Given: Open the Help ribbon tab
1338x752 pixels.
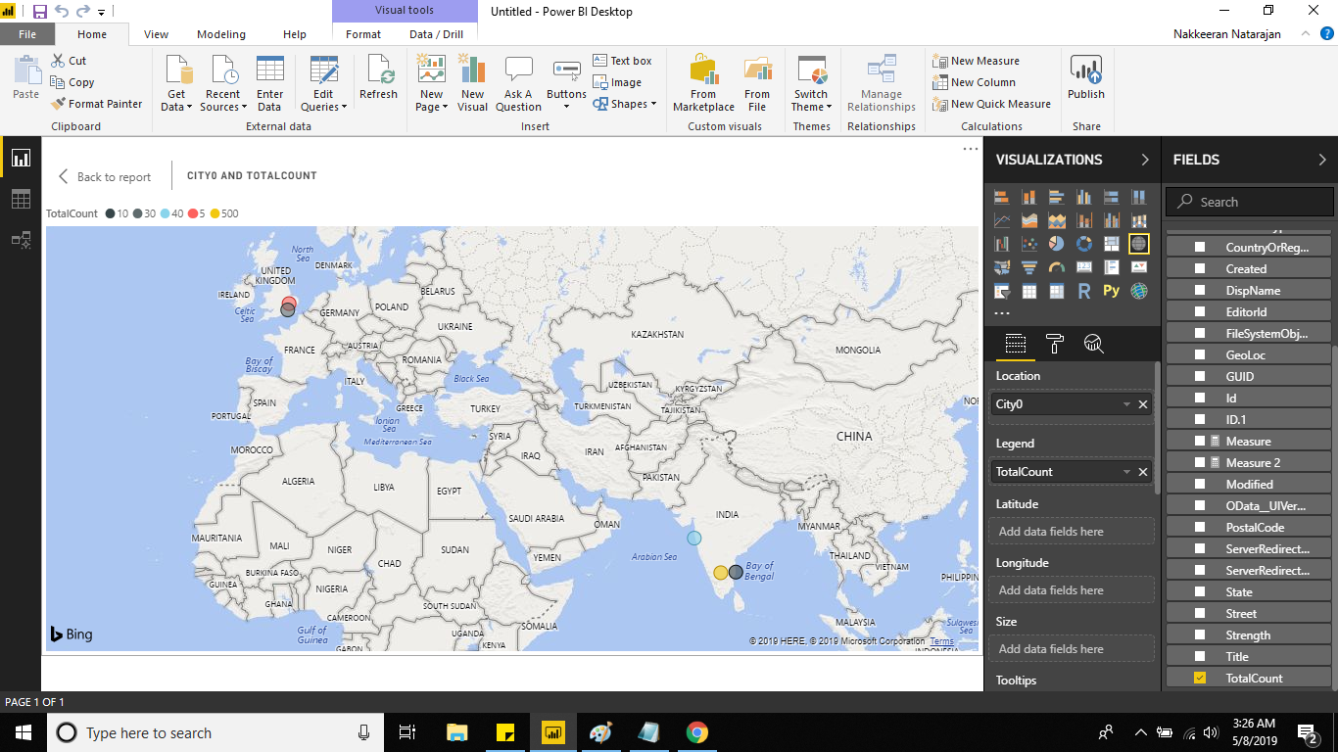Looking at the screenshot, I should coord(295,34).
